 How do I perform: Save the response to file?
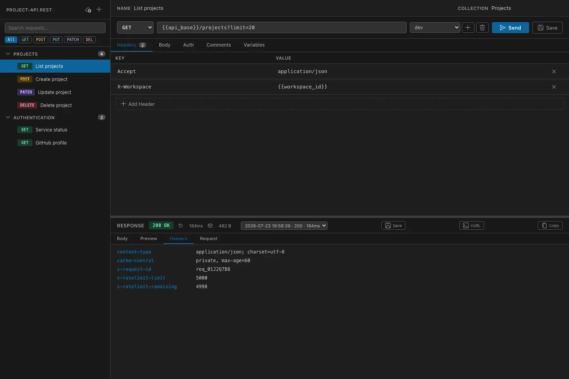pos(393,225)
